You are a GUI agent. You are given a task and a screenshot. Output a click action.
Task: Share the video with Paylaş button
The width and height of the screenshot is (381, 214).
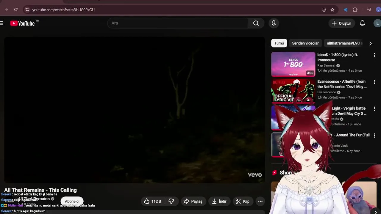[x=193, y=201]
